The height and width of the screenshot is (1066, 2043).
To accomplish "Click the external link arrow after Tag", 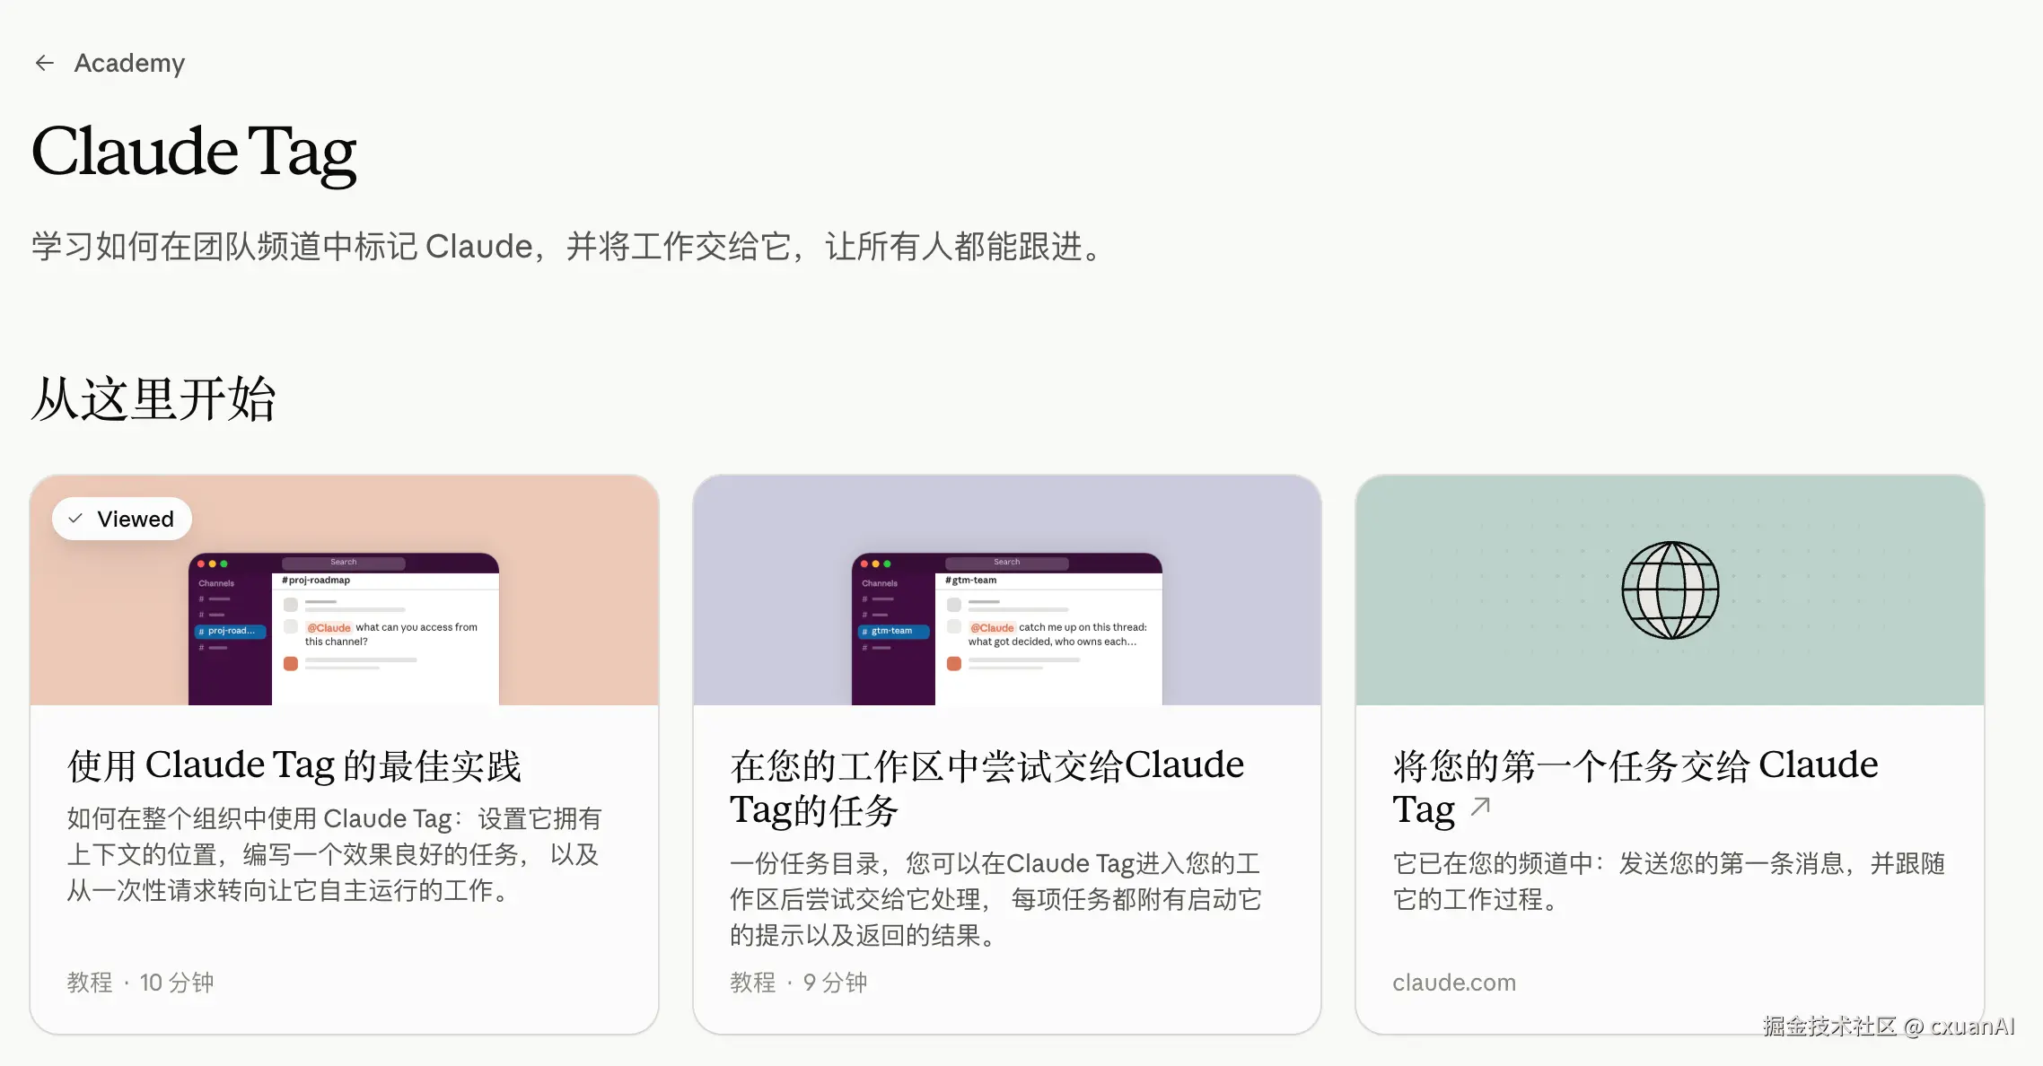I will point(1481,807).
